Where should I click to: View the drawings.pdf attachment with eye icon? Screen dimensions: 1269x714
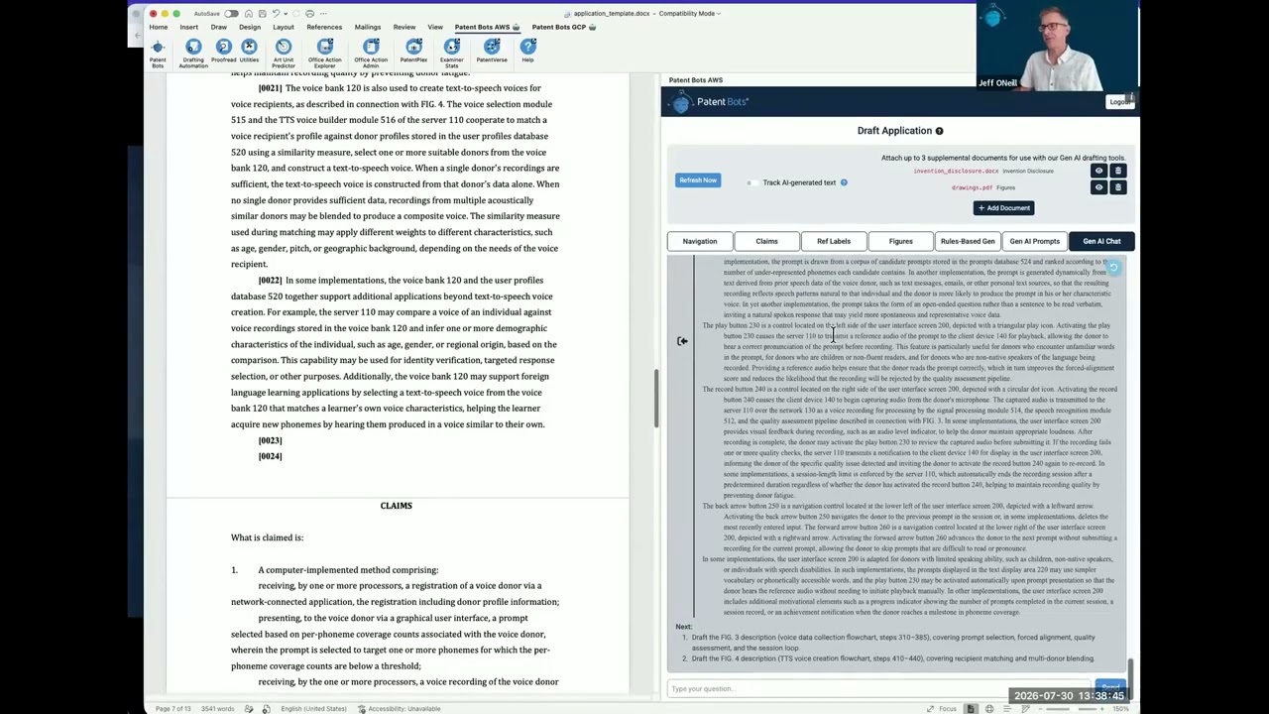(1098, 186)
